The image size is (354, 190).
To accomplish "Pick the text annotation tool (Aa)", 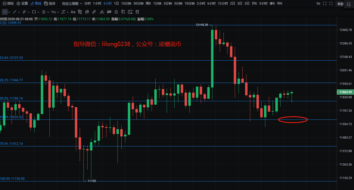I will click(73, 12).
